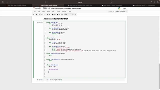160x90 pixels.
Task: Go back with the Safari back arrow
Action: [7, 2]
